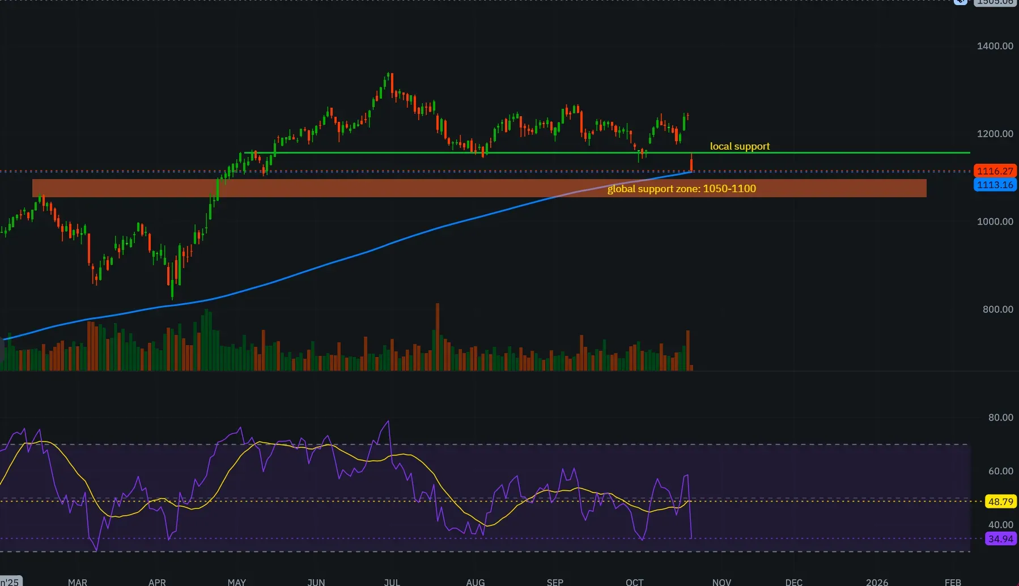Select the 'global support zone: 1050-1100' label

[681, 189]
